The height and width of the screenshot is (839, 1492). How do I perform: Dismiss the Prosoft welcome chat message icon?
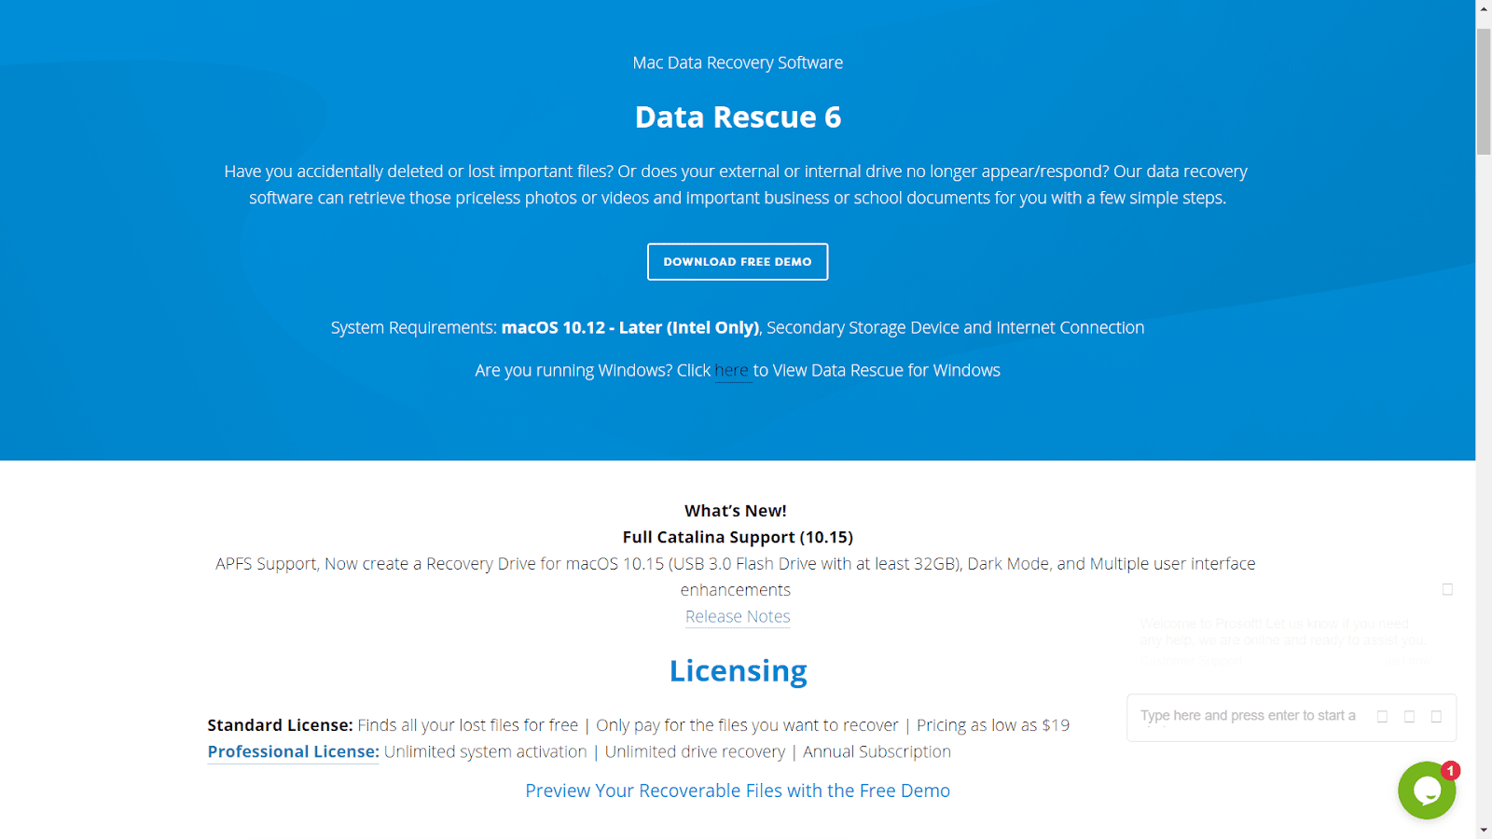click(x=1447, y=589)
